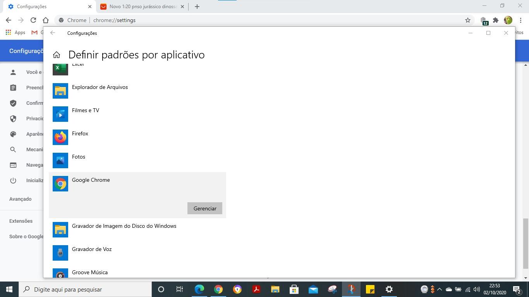This screenshot has height=297, width=529.
Task: Open Windows Start menu
Action: 9,289
